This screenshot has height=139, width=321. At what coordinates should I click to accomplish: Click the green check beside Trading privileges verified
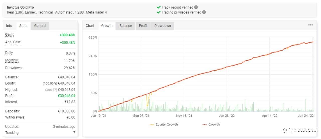(x=159, y=12)
